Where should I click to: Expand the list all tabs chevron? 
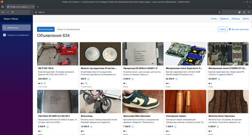pyautogui.click(x=249, y=7)
